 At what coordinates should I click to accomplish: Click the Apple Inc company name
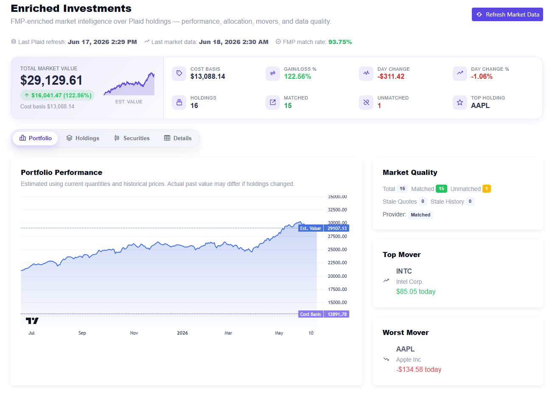point(409,360)
